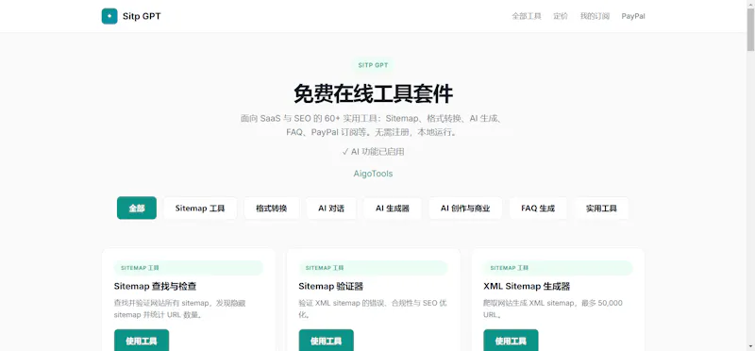Image resolution: width=755 pixels, height=351 pixels.
Task: Select the 全部 category filter
Action: (x=137, y=208)
